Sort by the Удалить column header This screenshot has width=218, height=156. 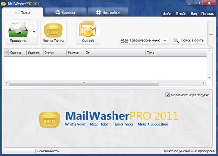pos(35,53)
